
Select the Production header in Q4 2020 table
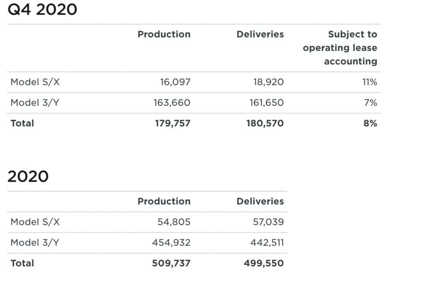[x=164, y=34]
